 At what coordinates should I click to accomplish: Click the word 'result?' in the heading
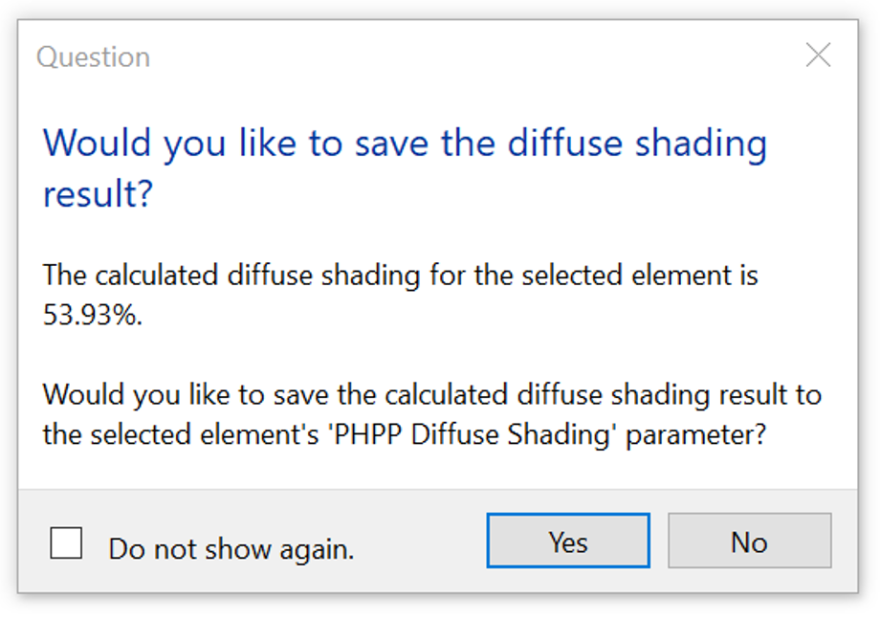98,194
